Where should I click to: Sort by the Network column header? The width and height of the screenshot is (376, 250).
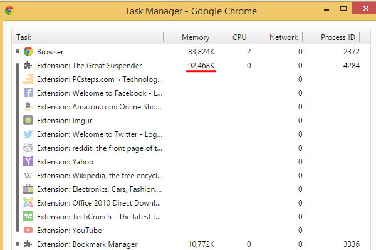(277, 37)
